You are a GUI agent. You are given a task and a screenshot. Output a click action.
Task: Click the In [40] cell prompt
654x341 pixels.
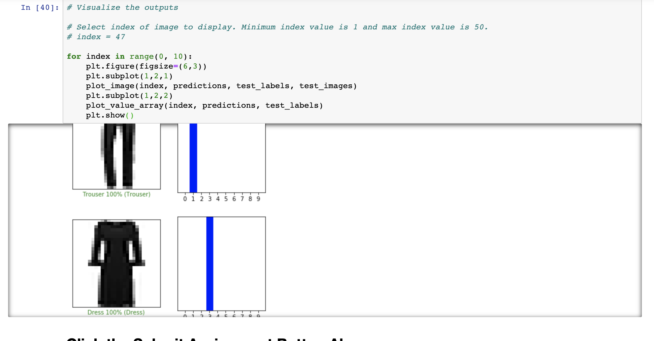pos(40,8)
